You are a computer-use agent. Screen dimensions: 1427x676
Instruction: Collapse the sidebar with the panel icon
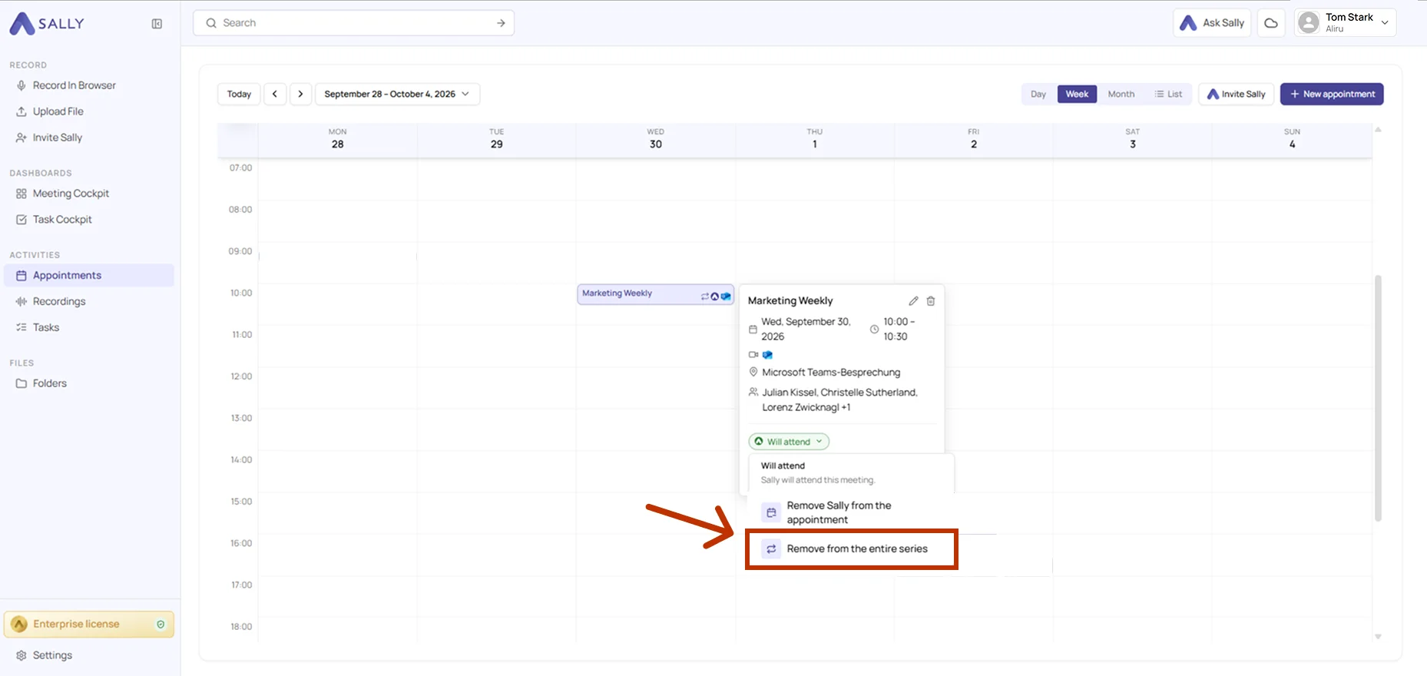point(157,24)
